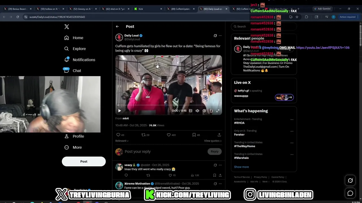Open the floating messages button
The height and width of the screenshot is (203, 362).
(350, 193)
